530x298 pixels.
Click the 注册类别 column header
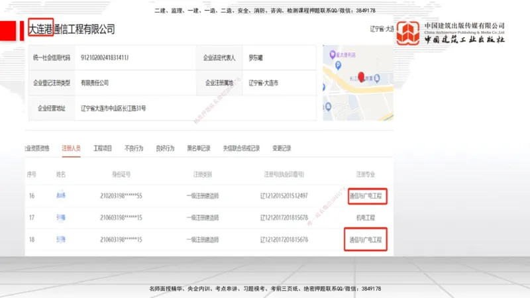pyautogui.click(x=203, y=174)
